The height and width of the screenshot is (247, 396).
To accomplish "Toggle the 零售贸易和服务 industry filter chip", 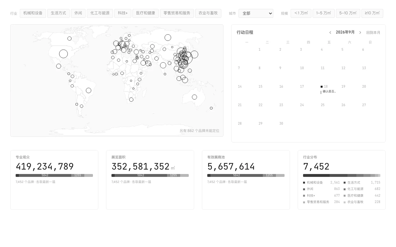I will pos(177,13).
